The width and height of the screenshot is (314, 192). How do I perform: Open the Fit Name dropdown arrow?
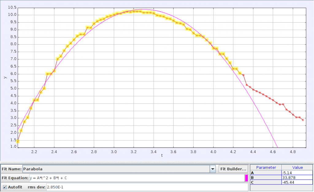coord(213,169)
